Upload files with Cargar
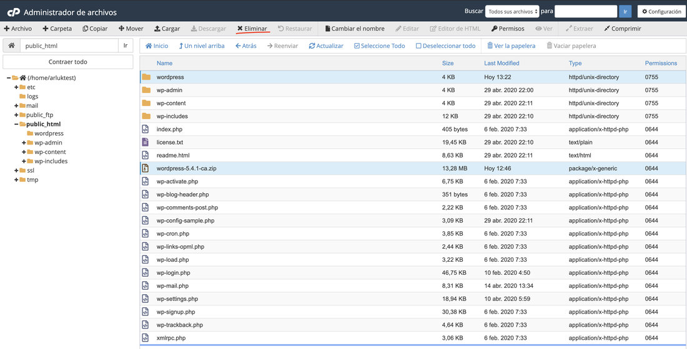The width and height of the screenshot is (687, 349). [x=167, y=29]
